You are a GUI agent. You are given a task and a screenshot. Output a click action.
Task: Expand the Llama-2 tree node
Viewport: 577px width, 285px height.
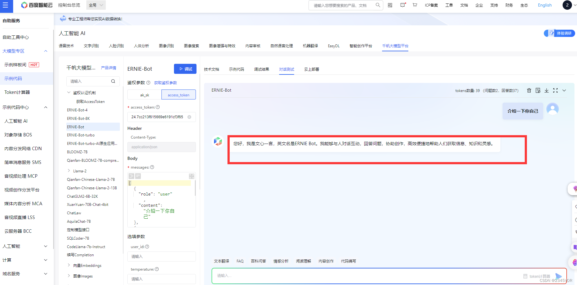pos(69,171)
